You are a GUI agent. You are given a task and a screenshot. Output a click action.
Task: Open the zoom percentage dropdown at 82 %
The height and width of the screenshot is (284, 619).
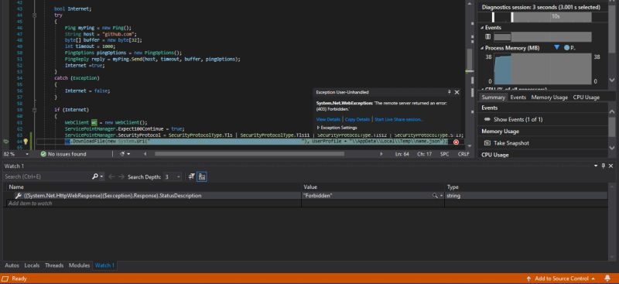(27, 154)
